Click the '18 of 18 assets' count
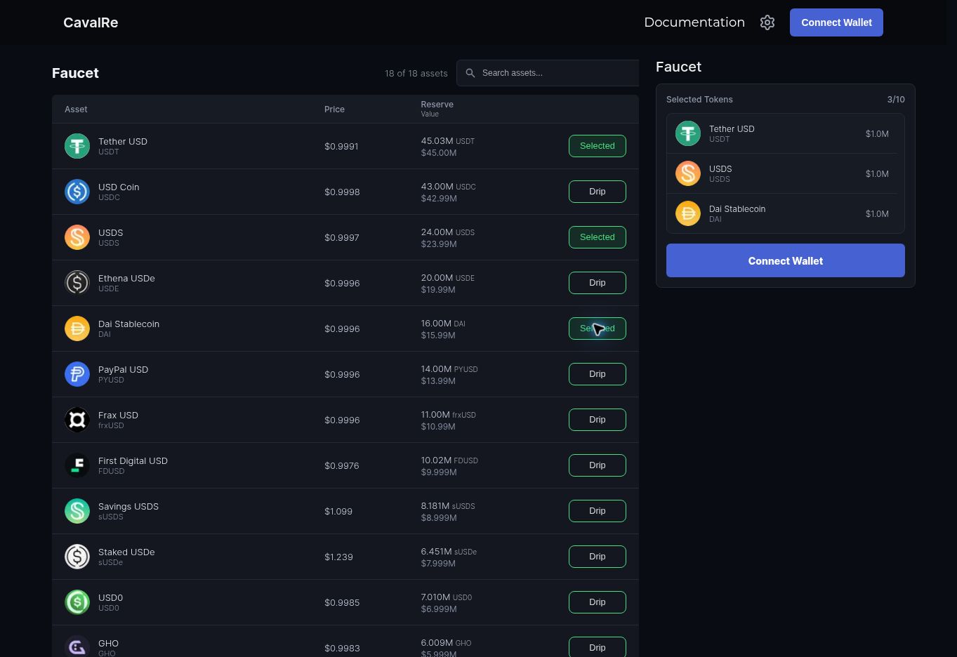 (x=416, y=73)
